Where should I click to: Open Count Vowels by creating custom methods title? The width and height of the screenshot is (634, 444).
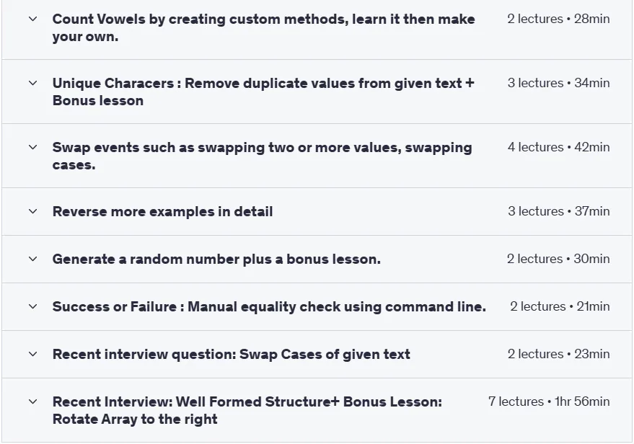click(264, 28)
